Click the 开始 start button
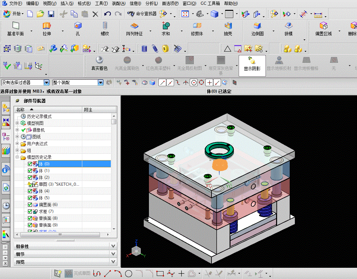This screenshot has height=279, width=357. click(14, 14)
